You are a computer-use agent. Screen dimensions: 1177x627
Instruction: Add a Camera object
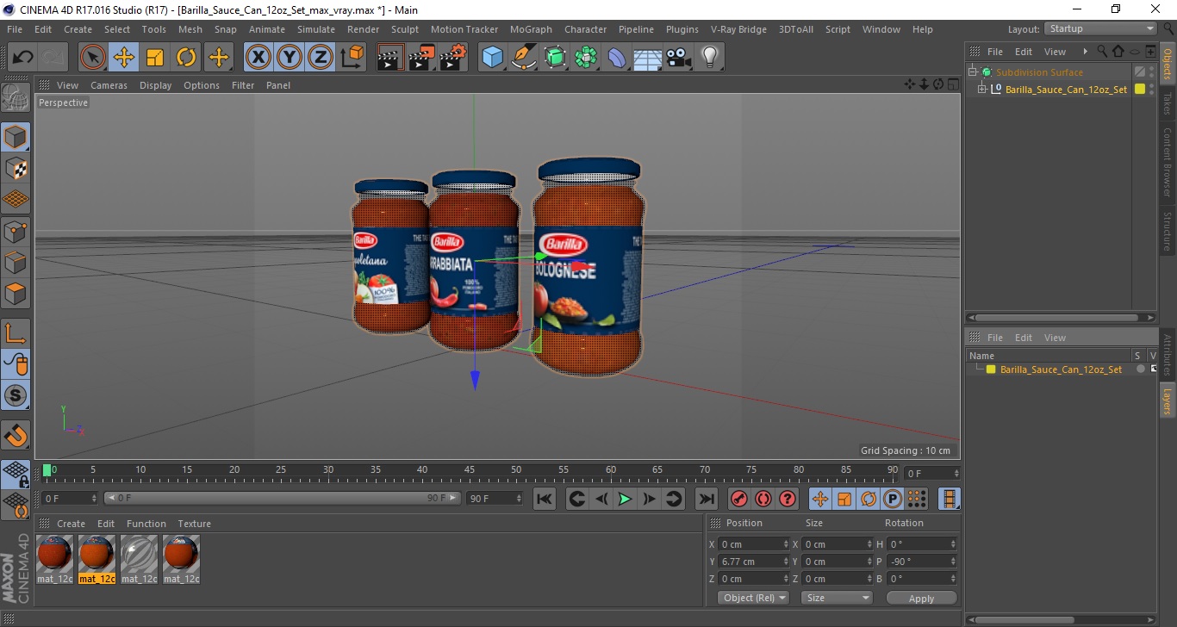pyautogui.click(x=679, y=58)
